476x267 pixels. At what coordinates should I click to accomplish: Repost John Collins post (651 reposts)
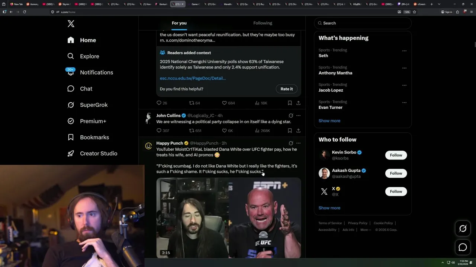(195, 131)
